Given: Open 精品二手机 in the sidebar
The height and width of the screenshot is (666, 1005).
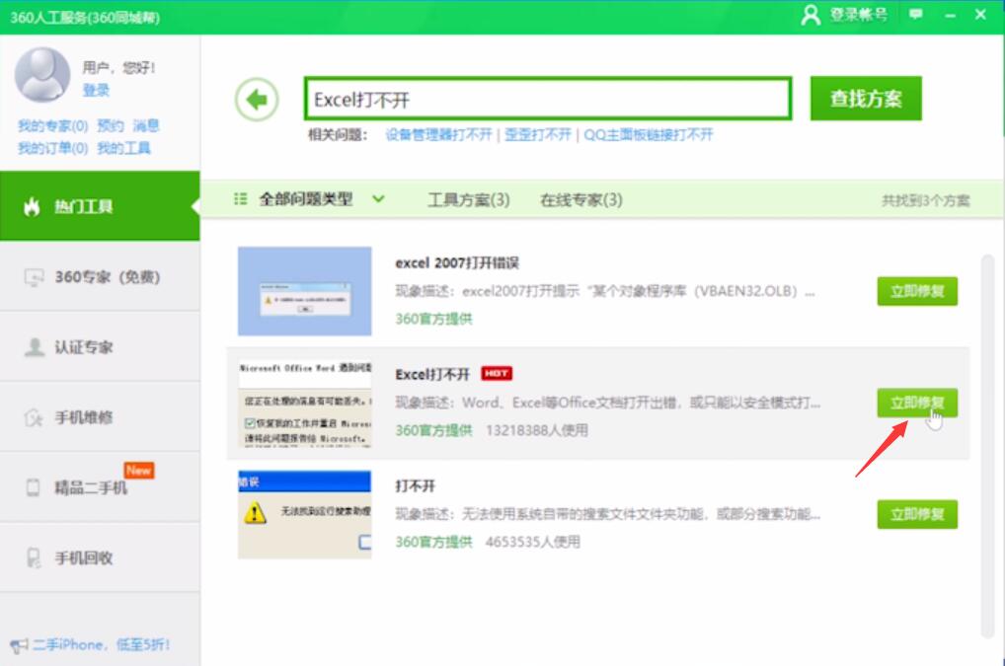Looking at the screenshot, I should pyautogui.click(x=100, y=487).
